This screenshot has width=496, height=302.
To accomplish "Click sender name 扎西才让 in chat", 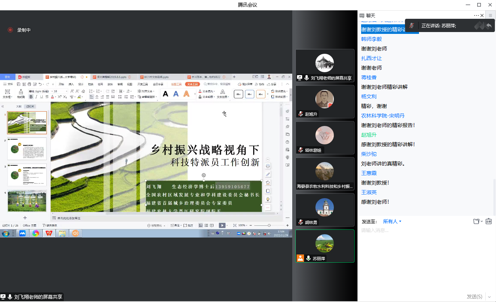I will point(371,58).
